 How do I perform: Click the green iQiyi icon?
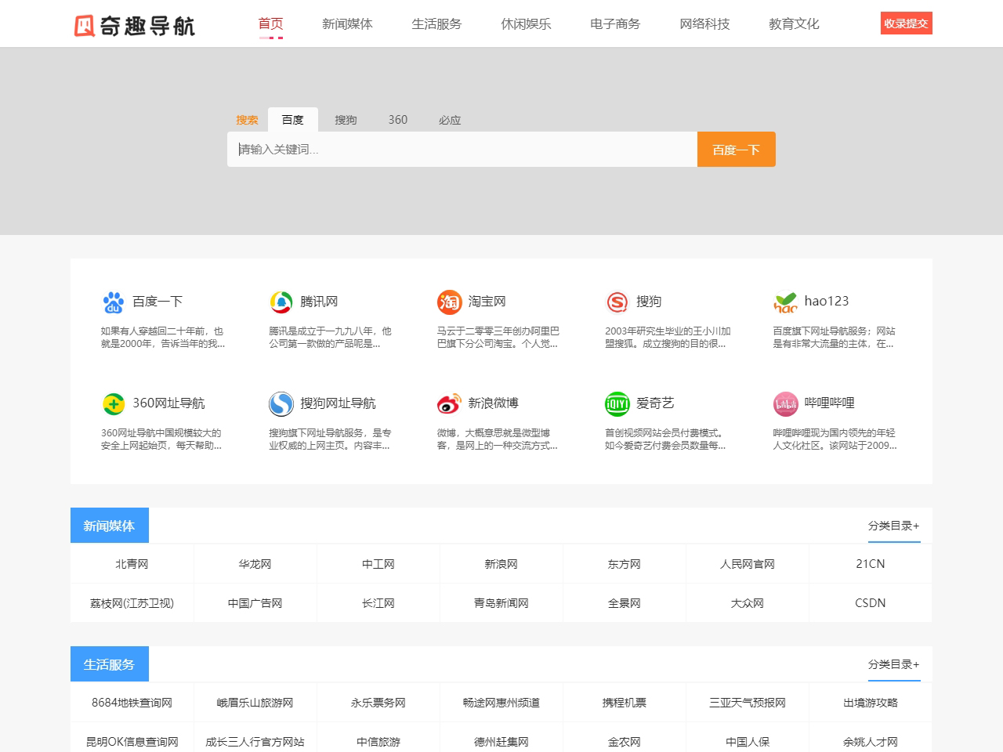pyautogui.click(x=617, y=403)
